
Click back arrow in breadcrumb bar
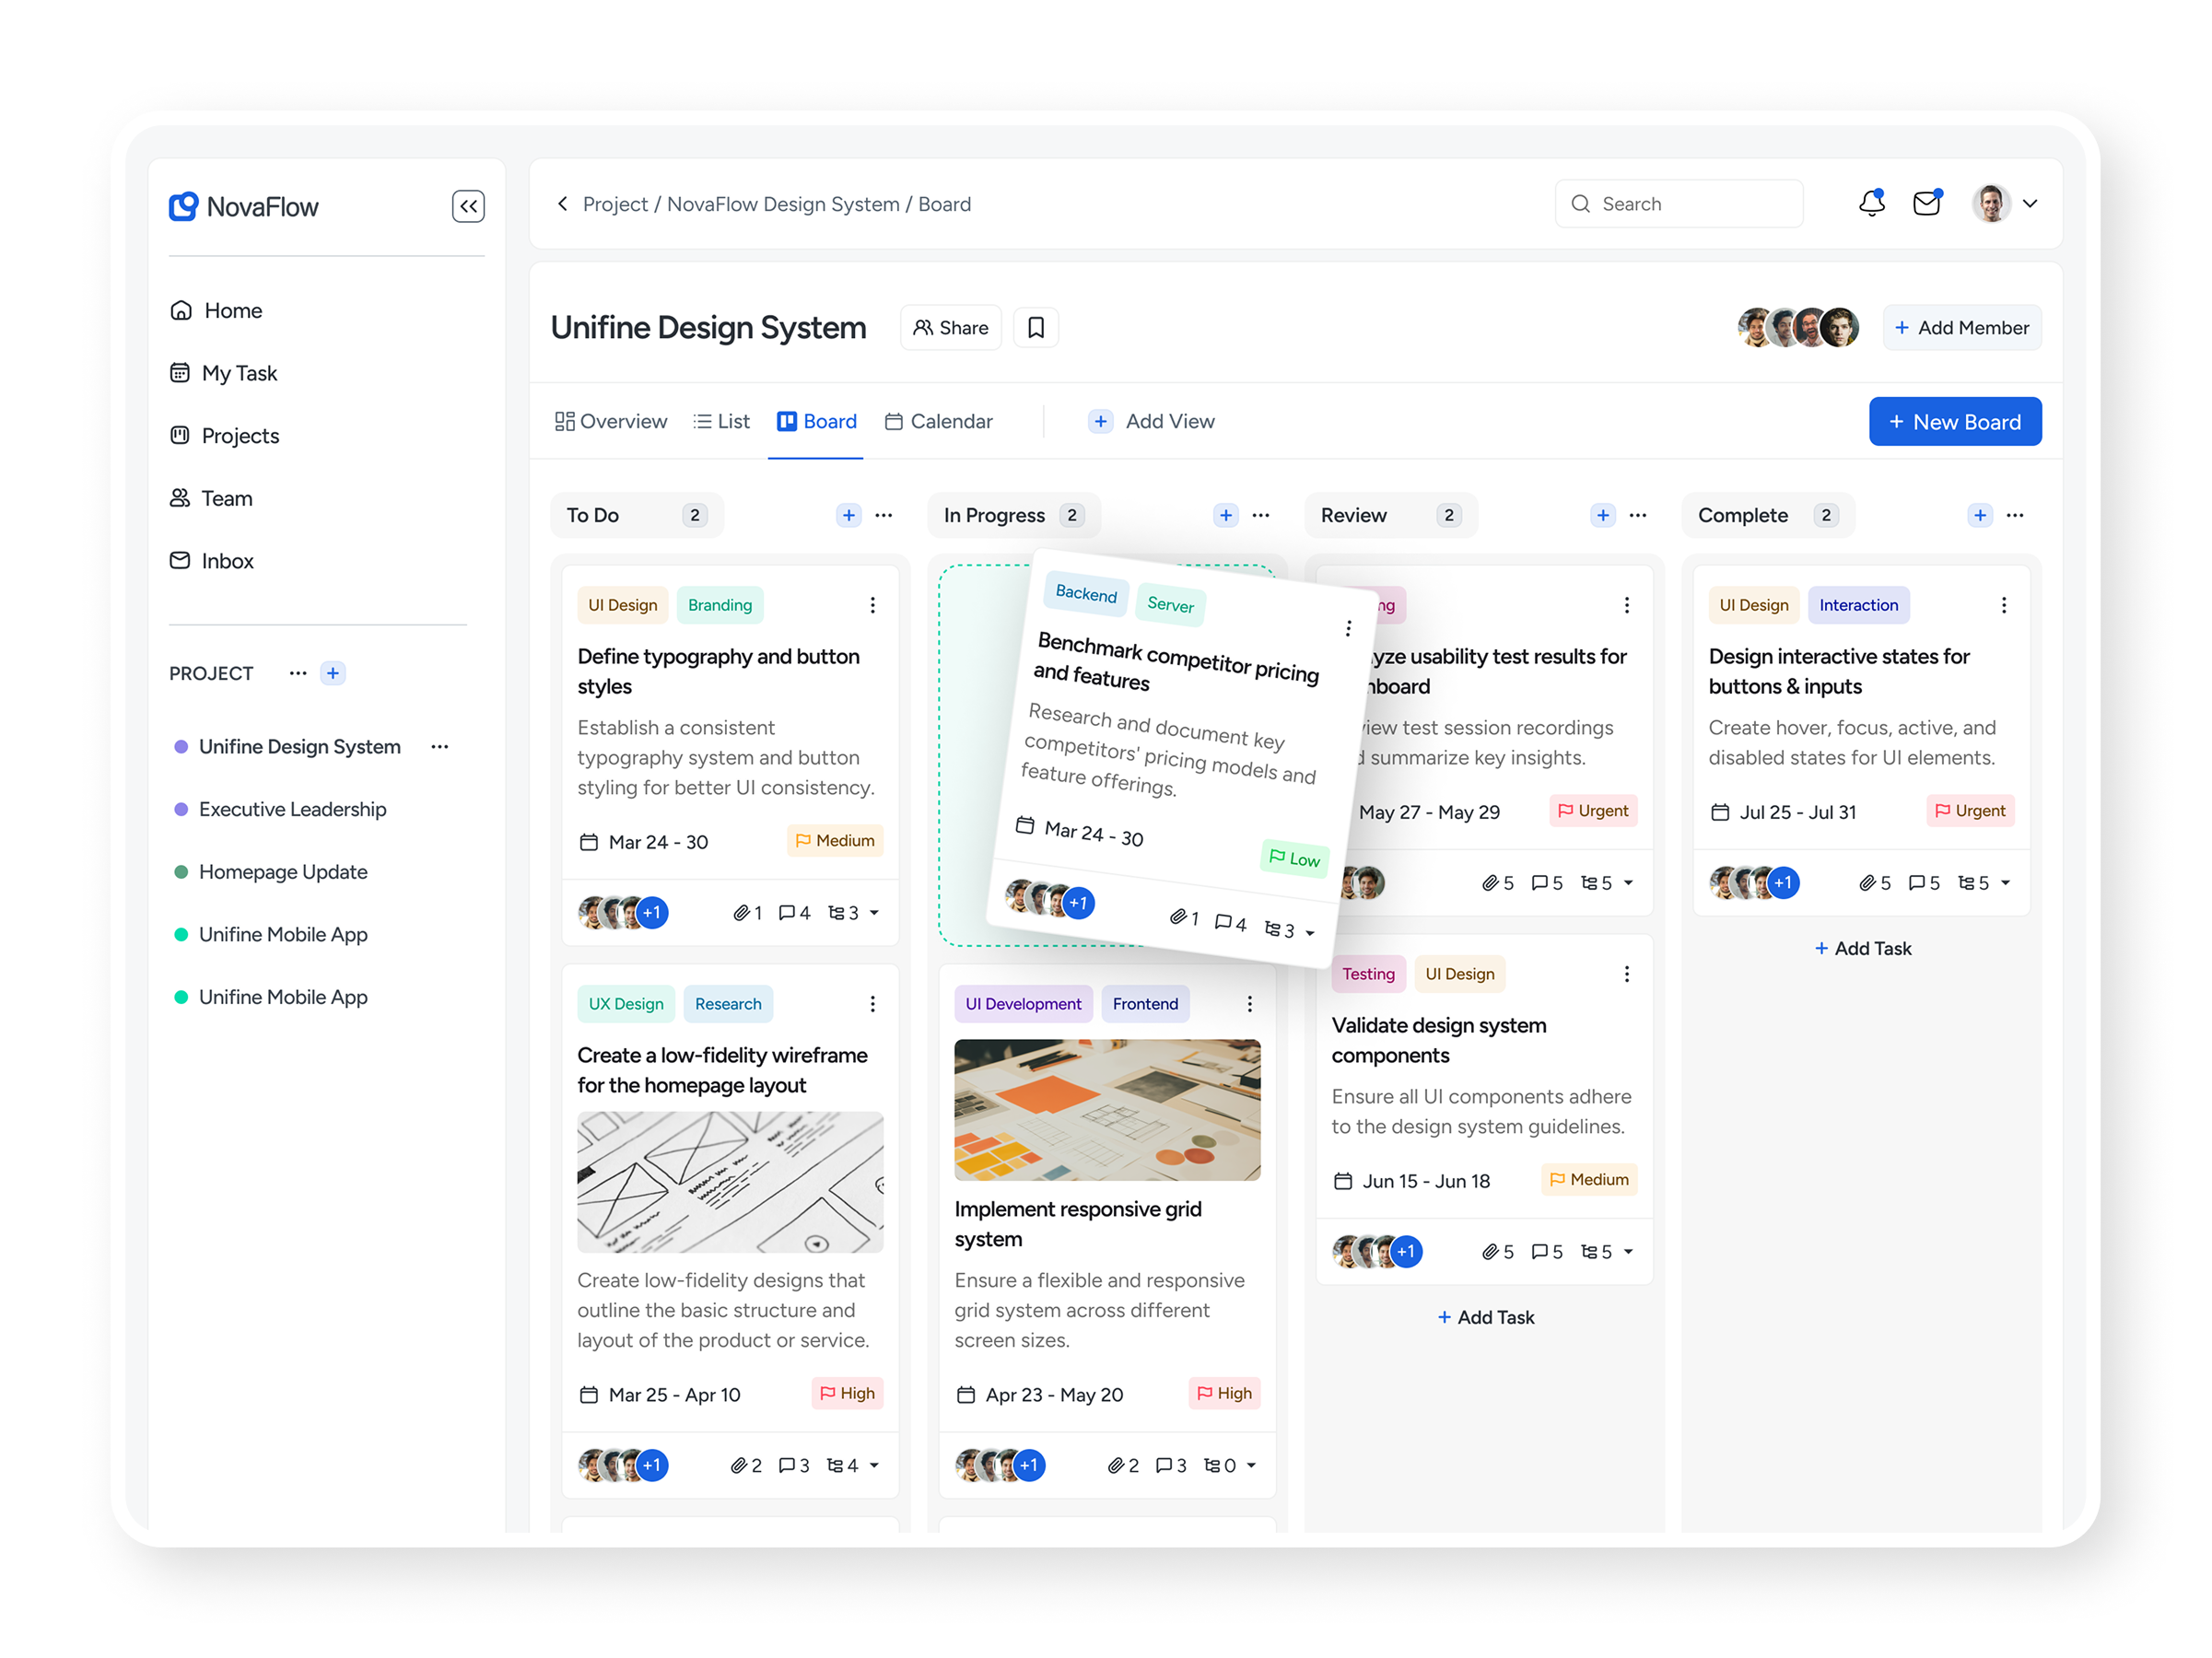click(563, 204)
